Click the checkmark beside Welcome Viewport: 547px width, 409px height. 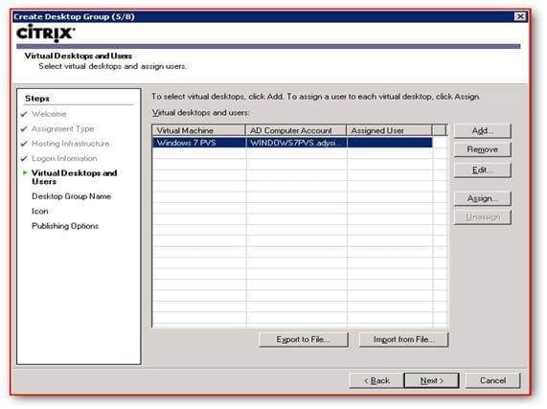click(24, 114)
